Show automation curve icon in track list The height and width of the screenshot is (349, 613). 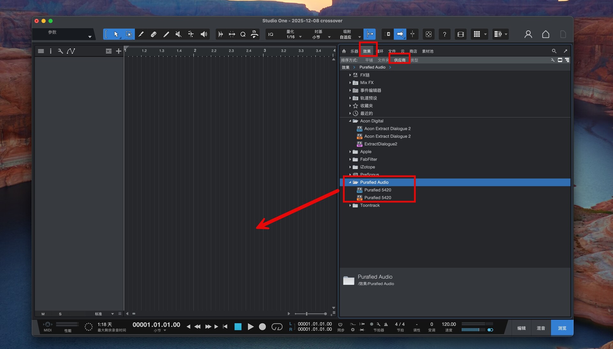click(x=71, y=51)
